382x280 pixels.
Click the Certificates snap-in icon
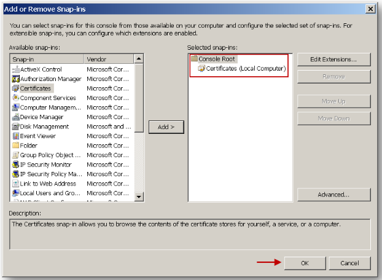coord(15,88)
